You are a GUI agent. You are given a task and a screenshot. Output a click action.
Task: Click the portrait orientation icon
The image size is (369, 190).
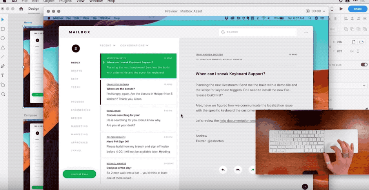click(x=354, y=42)
